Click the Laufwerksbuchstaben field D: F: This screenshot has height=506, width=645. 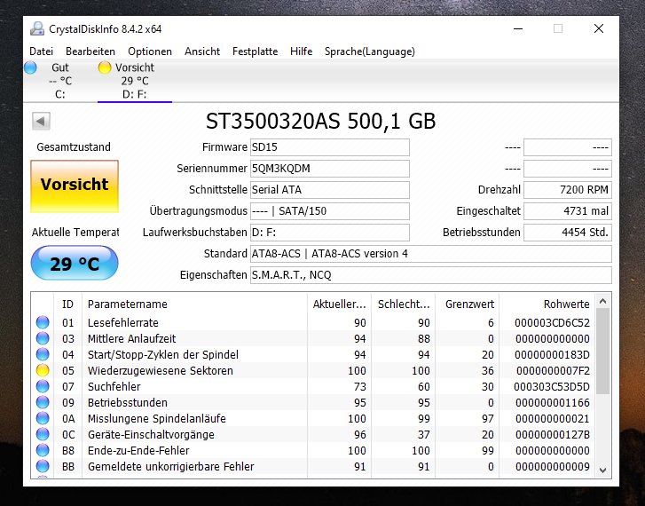[x=330, y=233]
